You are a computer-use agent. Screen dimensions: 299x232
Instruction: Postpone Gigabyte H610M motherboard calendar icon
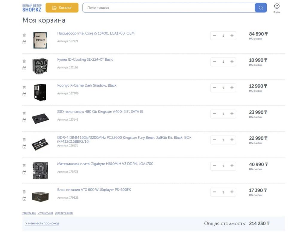point(25,172)
